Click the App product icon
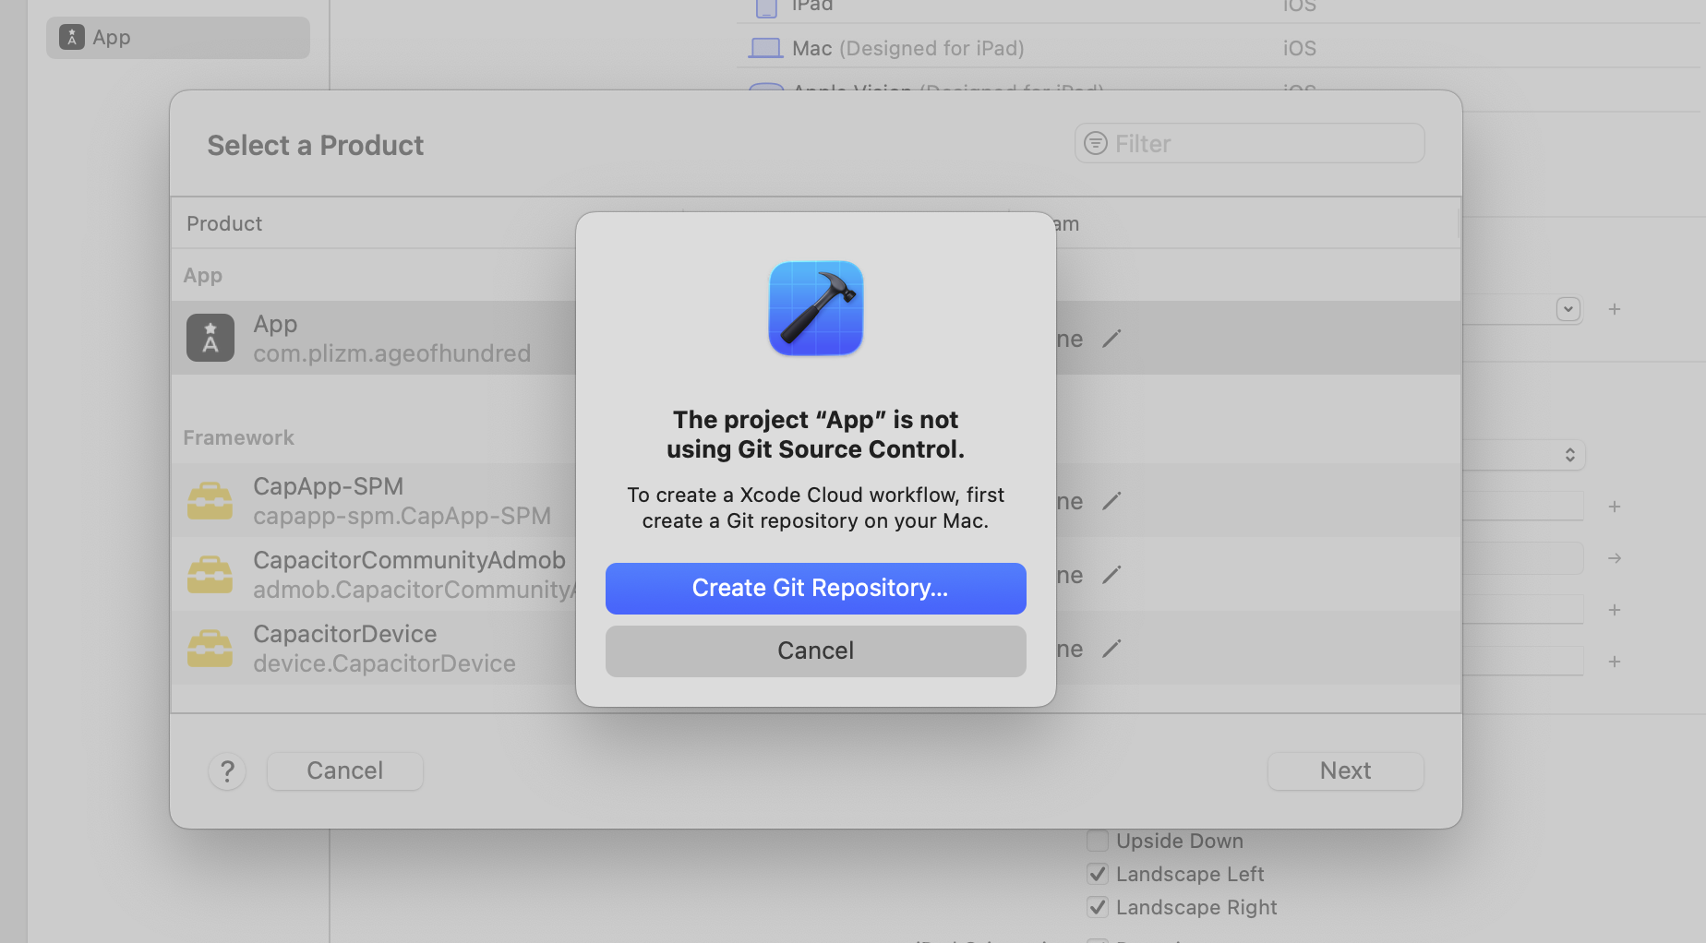 (210, 338)
